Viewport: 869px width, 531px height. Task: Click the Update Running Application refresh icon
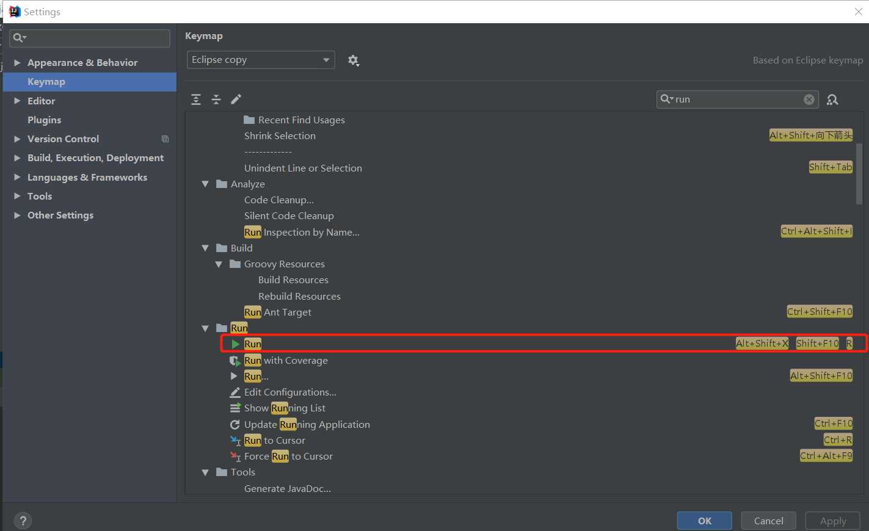[x=235, y=424]
